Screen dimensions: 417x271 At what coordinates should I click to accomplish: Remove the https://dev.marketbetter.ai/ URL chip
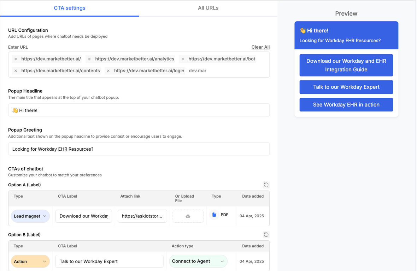16,59
